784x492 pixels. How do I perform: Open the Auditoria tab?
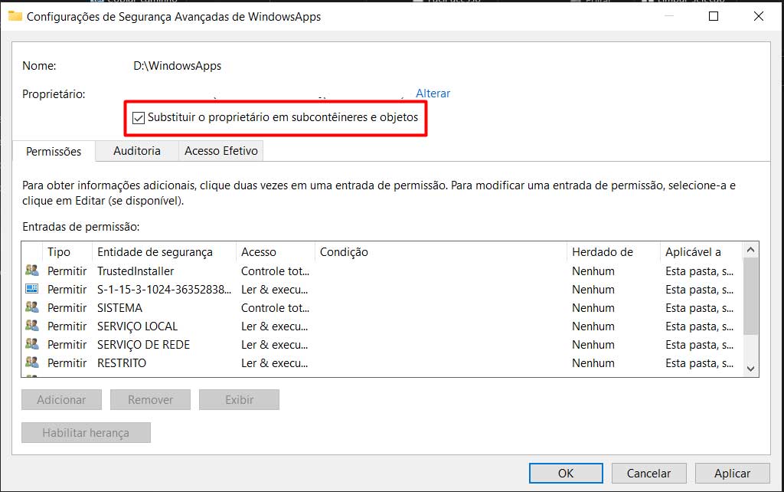(x=137, y=151)
